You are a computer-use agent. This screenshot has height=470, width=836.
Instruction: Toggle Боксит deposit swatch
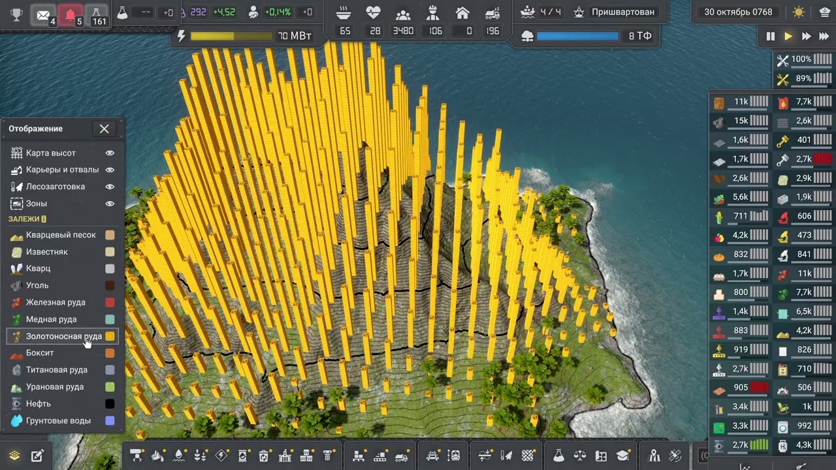[110, 353]
